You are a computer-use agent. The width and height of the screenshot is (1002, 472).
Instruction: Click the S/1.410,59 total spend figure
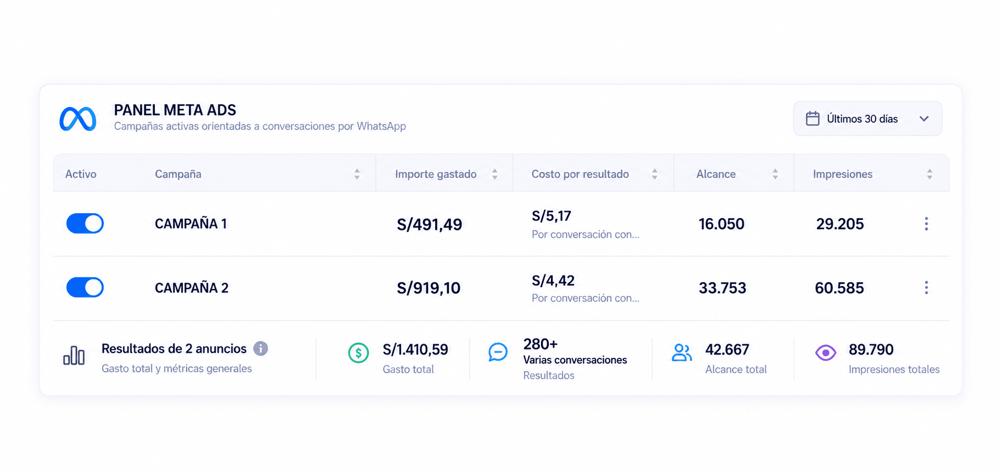pyautogui.click(x=415, y=350)
